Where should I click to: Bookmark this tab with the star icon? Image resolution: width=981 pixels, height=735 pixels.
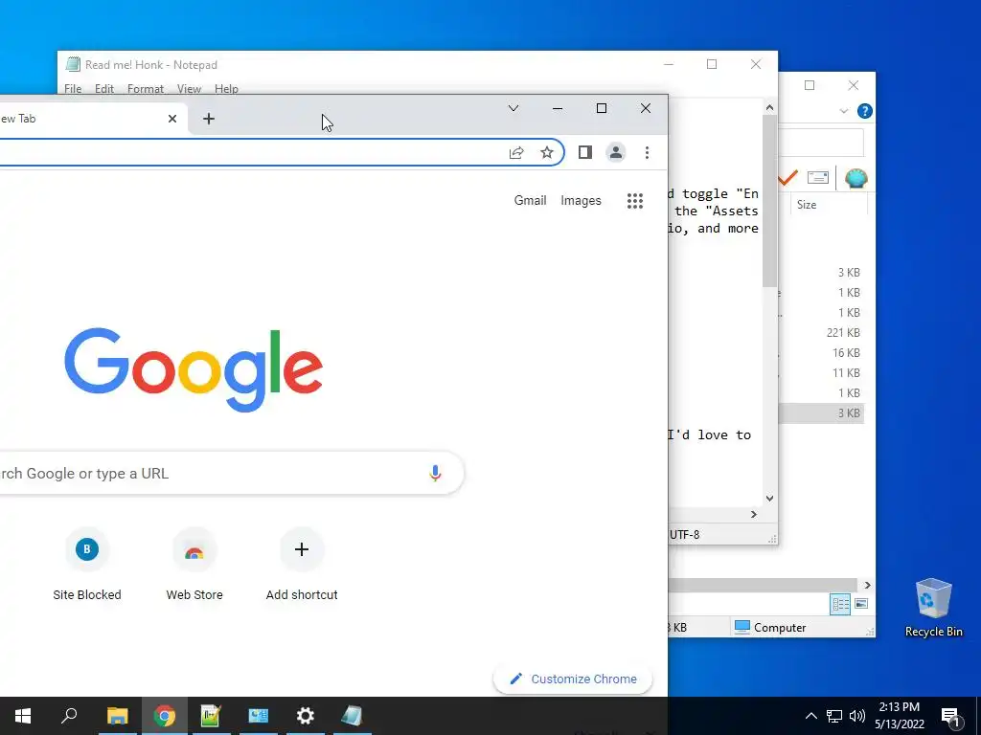click(547, 152)
